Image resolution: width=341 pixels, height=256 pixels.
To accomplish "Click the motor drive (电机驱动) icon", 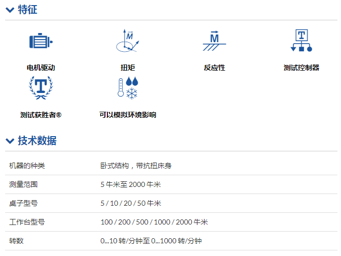I will [41, 42].
